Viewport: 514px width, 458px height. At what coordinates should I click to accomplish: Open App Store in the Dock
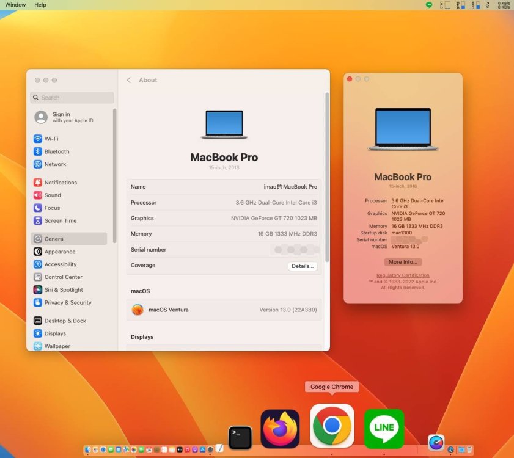[202, 449]
